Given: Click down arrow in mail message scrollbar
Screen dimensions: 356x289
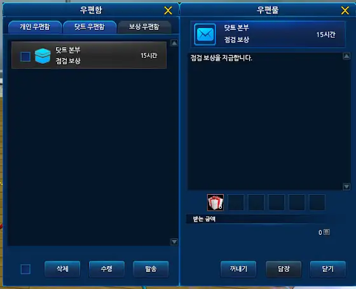Looking at the screenshot, I should pyautogui.click(x=346, y=187).
